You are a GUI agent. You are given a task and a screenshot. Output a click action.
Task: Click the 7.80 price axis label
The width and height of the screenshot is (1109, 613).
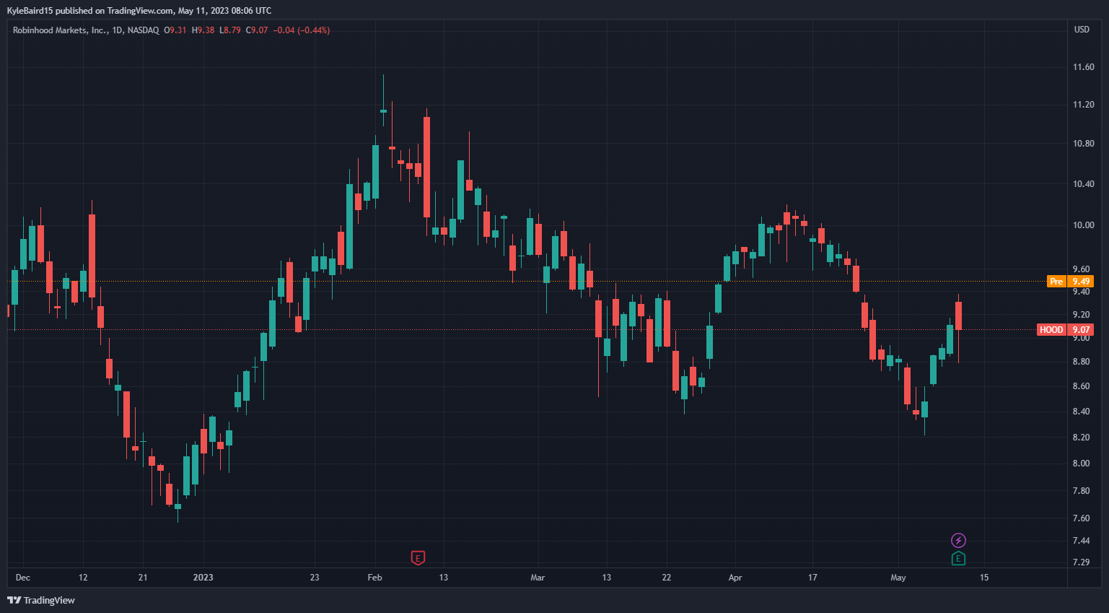1082,491
